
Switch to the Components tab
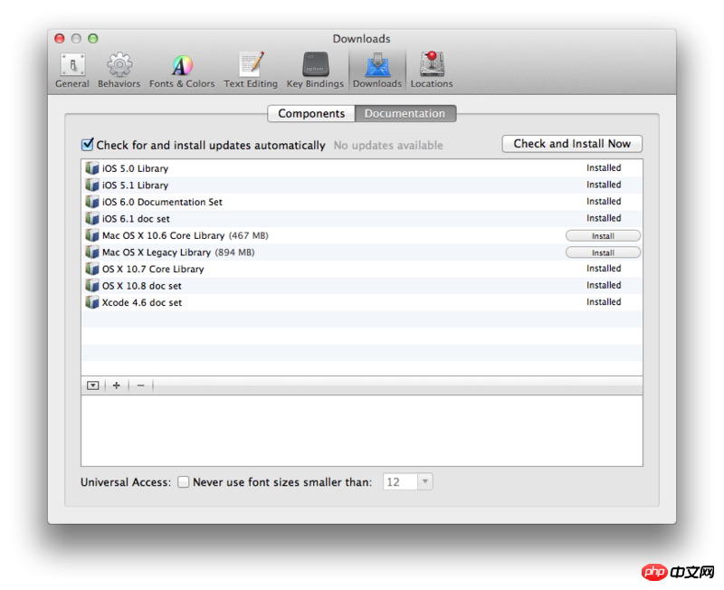click(311, 114)
